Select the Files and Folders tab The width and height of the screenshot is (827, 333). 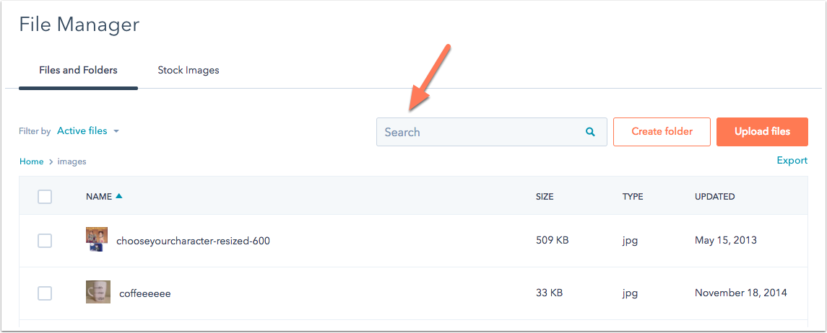(78, 70)
